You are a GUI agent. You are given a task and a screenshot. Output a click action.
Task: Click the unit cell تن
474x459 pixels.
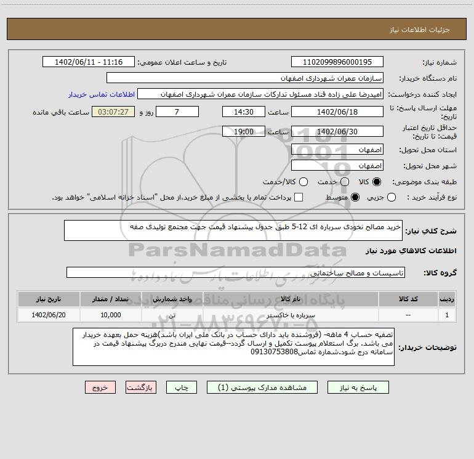pos(172,315)
